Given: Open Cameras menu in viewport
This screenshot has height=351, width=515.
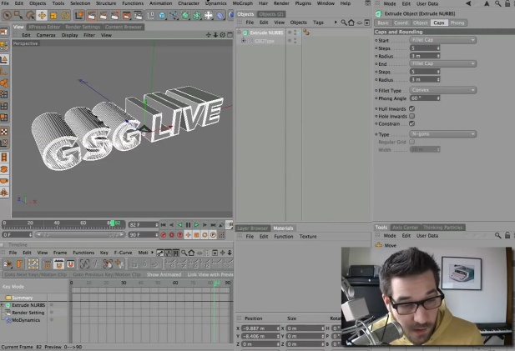Looking at the screenshot, I should [46, 35].
